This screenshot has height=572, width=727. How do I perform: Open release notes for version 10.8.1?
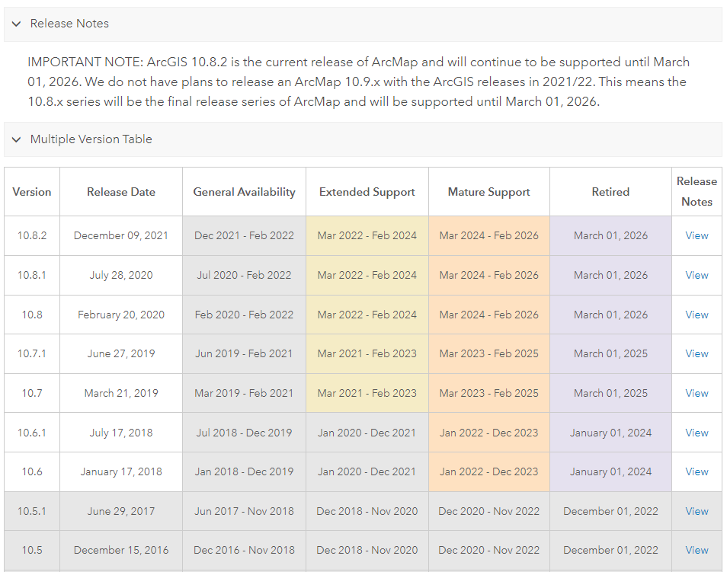click(x=696, y=275)
